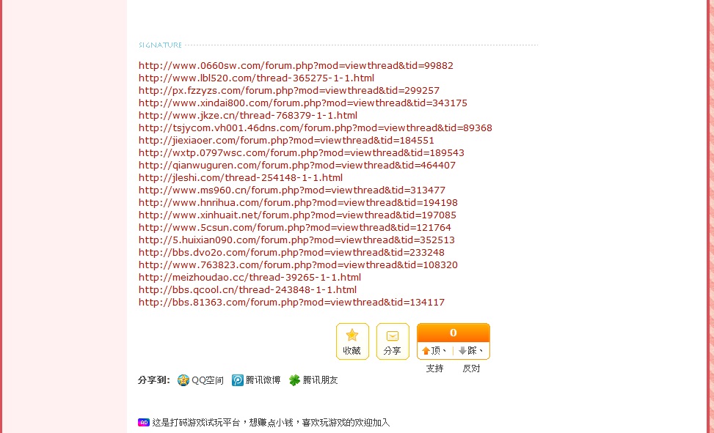Click the star favorite (收藏) icon
The image size is (714, 433).
coord(352,336)
